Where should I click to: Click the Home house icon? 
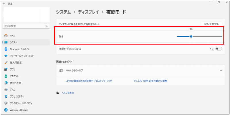[6, 36]
